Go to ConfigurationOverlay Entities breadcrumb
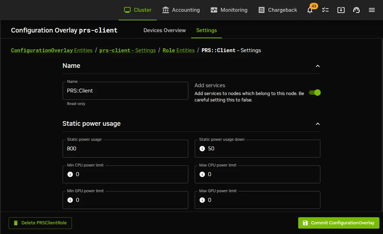 click(x=52, y=50)
